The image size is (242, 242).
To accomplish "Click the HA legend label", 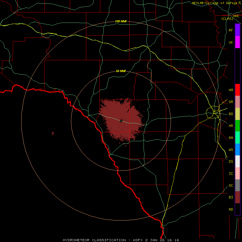I will (x=231, y=90).
